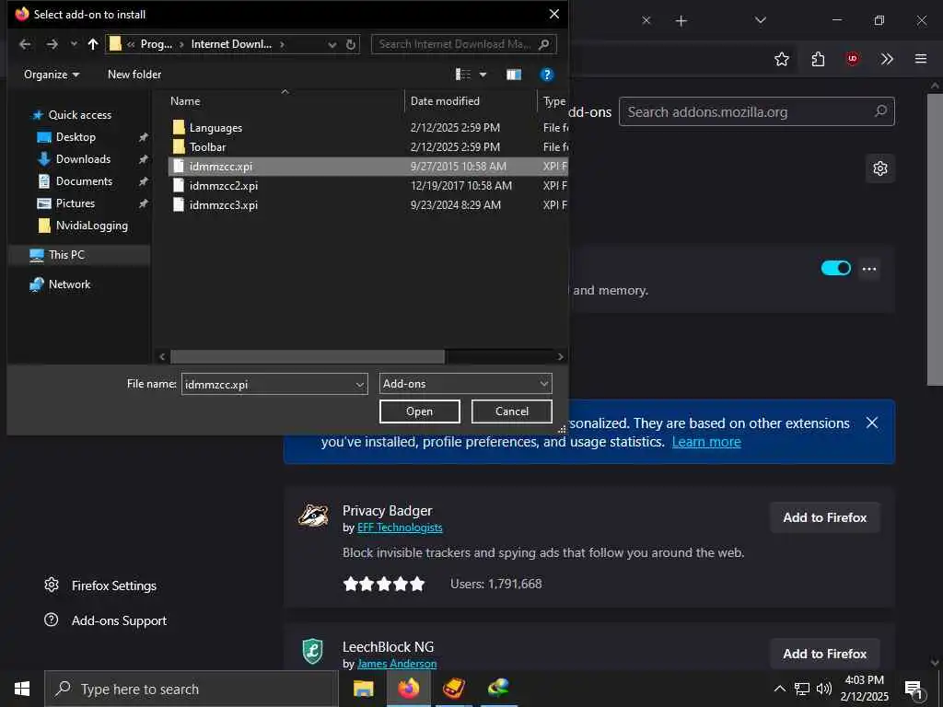Open File Explorer from taskbar
943x707 pixels.
363,689
